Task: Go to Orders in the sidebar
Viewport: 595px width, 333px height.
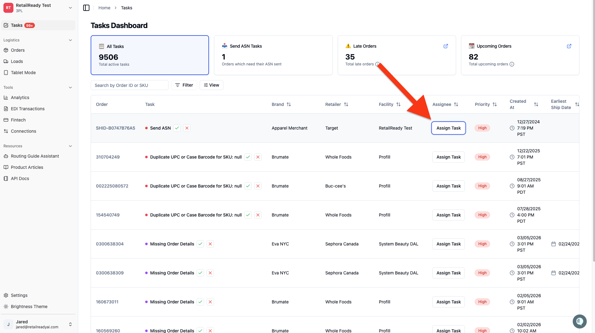Action: [38, 50]
